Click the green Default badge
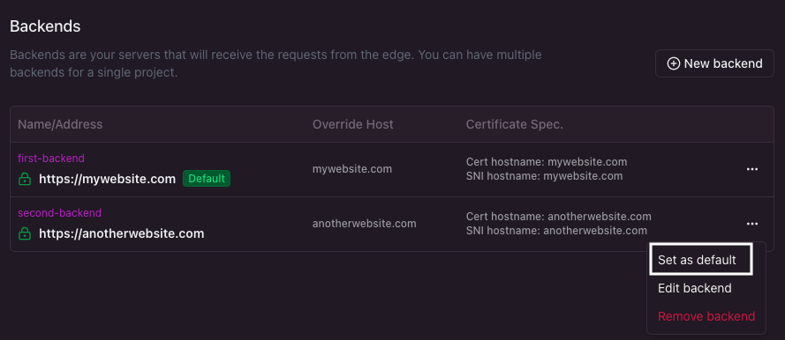 [207, 178]
